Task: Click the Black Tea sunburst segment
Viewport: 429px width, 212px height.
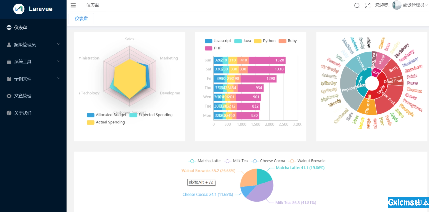Action: [374, 60]
